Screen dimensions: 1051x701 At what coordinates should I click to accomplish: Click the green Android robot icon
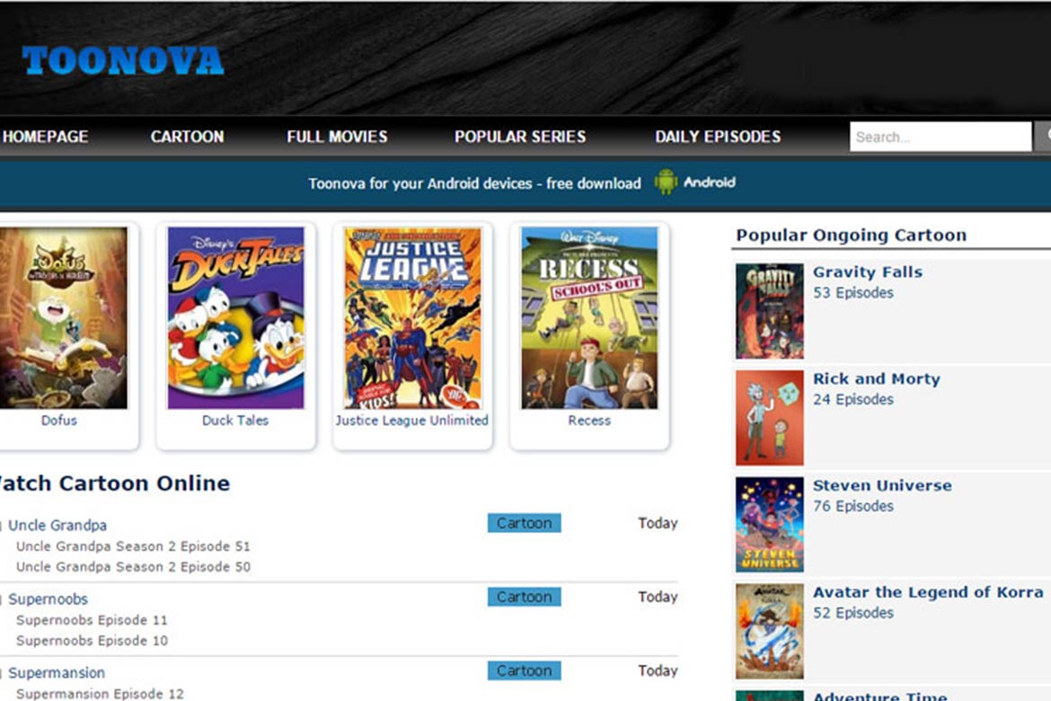(666, 182)
